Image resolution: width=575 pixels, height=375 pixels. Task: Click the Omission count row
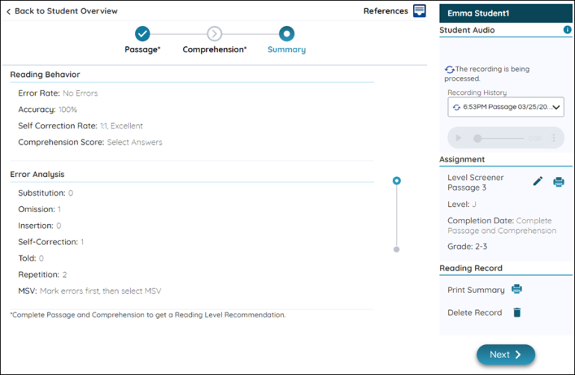click(40, 209)
